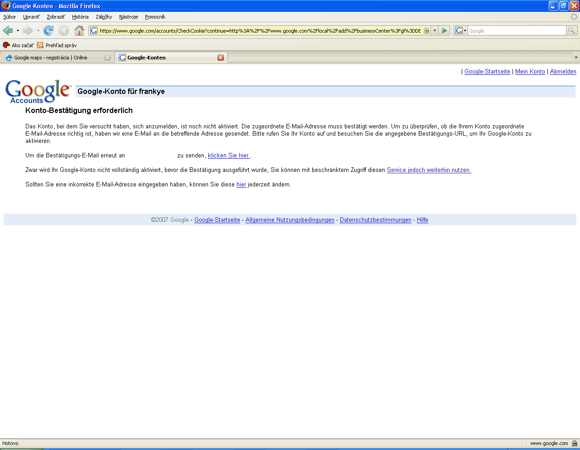Minimize the Firefox window

click(x=553, y=5)
